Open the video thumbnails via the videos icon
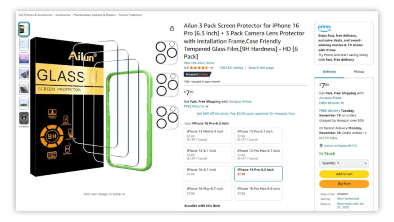 23,118
